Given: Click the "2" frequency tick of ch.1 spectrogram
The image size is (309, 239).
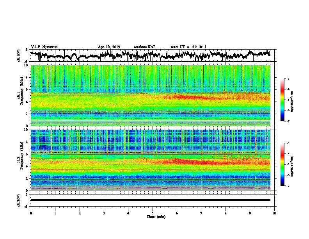Looking at the screenshot, I should tap(27, 114).
